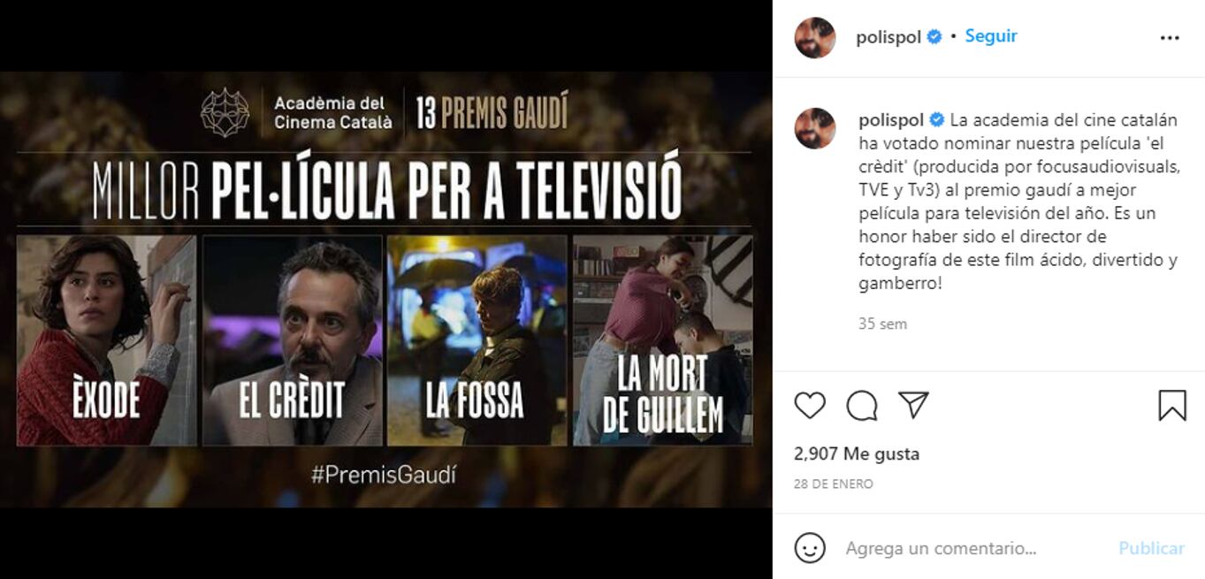Click Publicar to post comment
Screen dimensions: 1205x579
[x=1151, y=548]
